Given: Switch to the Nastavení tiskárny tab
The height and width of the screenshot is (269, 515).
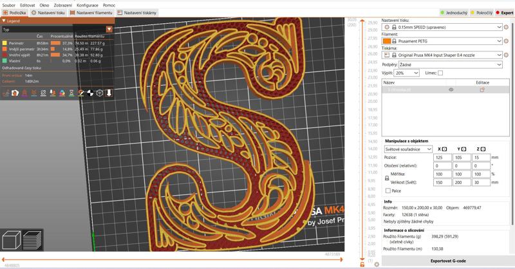Looking at the screenshot, I should 137,13.
